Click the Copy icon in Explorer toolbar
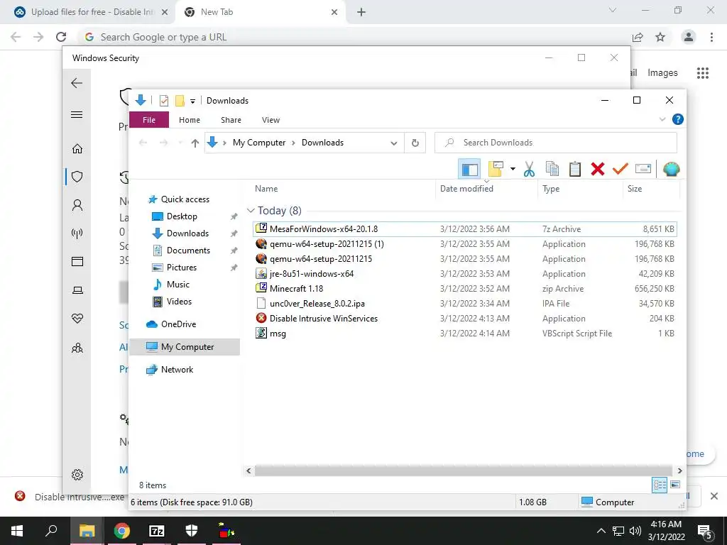The width and height of the screenshot is (727, 545). click(552, 169)
